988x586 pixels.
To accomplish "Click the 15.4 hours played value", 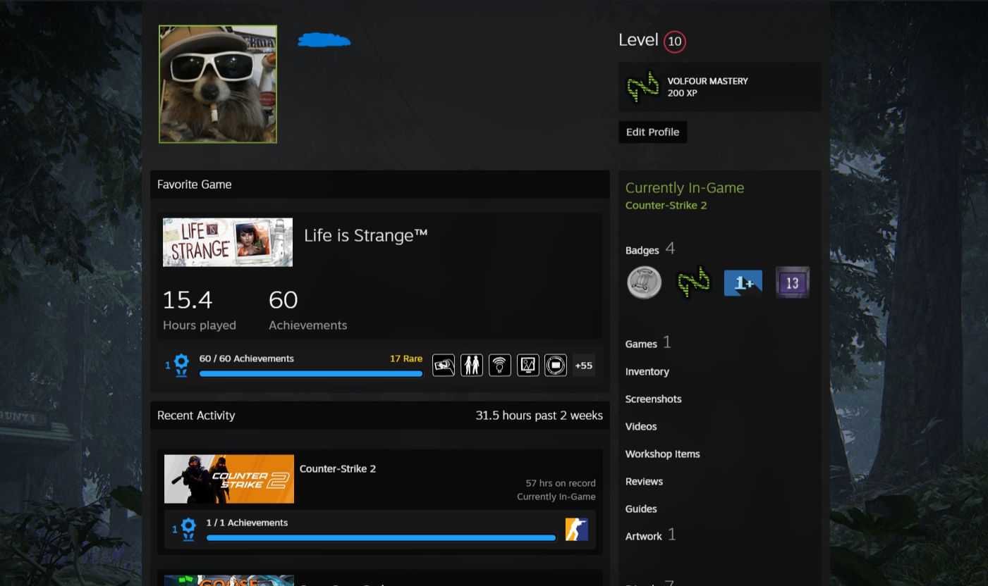I will coord(188,300).
